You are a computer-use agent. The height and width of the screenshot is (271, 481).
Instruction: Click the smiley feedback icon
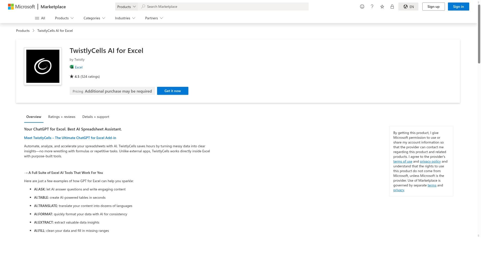[362, 7]
